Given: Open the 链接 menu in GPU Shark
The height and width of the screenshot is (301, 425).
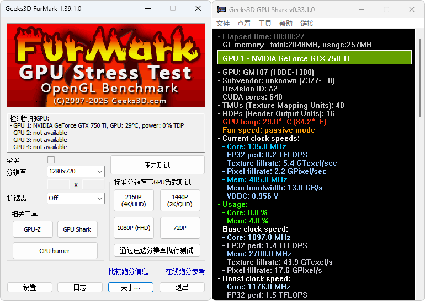Looking at the screenshot, I should click(307, 24).
